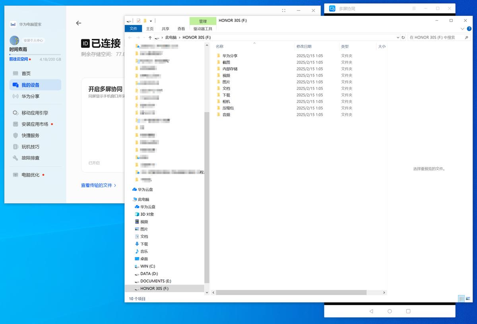Refresh the HONOR 30S folder view
477x324 pixels.
click(403, 37)
